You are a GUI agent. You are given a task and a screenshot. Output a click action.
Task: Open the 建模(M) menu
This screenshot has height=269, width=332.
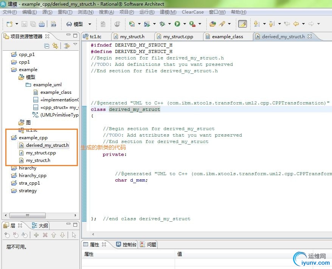click(x=168, y=12)
